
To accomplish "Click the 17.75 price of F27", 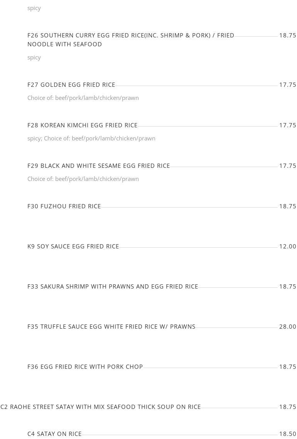I will [x=287, y=85].
